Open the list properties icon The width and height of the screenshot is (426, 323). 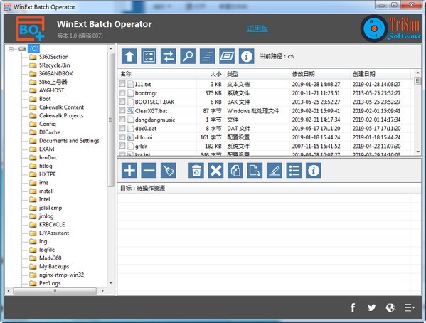click(x=294, y=171)
